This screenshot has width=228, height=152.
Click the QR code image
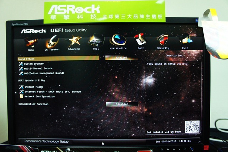[x=192, y=127]
